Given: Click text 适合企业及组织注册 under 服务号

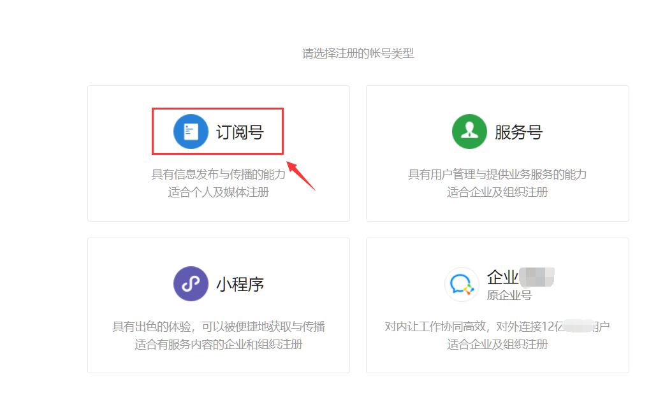Looking at the screenshot, I should (497, 192).
